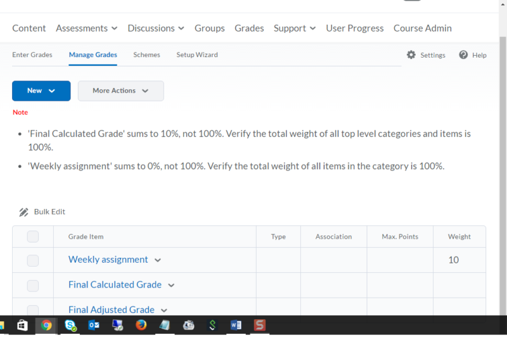The image size is (507, 342).
Task: Open Windows Store from the taskbar
Action: pos(22,325)
